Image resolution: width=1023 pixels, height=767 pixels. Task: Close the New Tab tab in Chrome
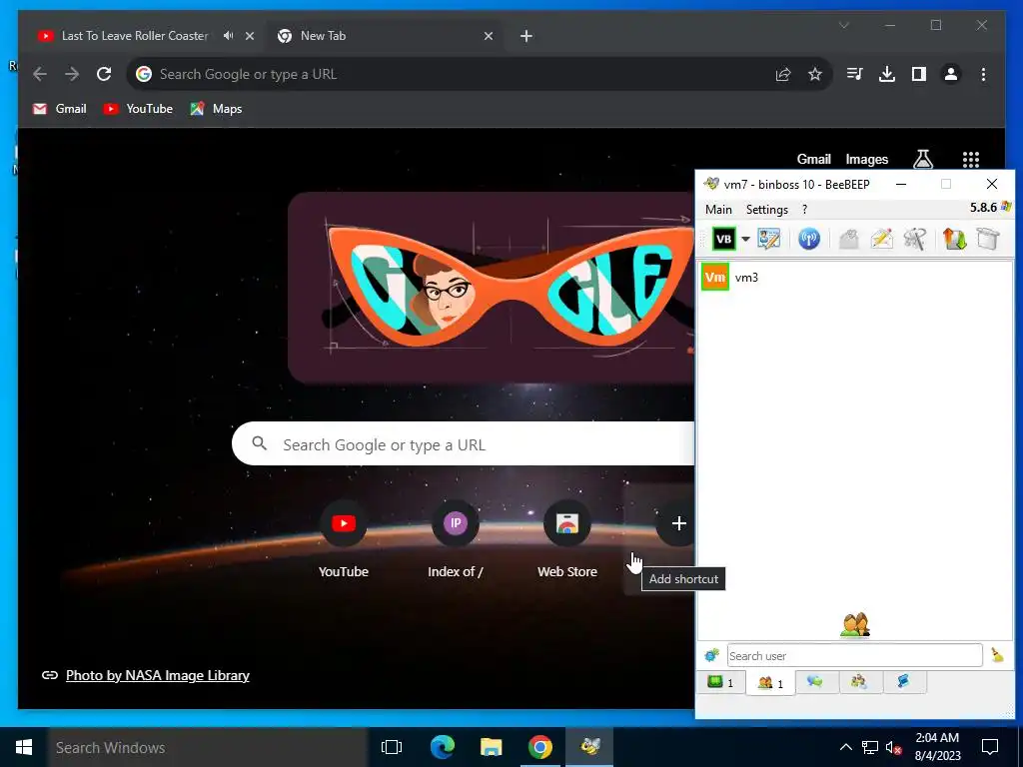[488, 36]
